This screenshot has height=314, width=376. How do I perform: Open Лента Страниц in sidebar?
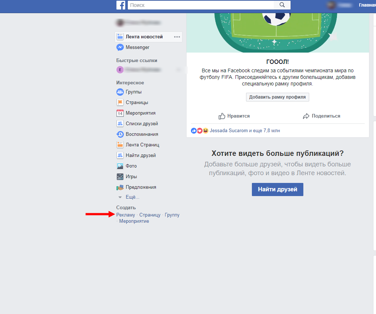pos(142,145)
